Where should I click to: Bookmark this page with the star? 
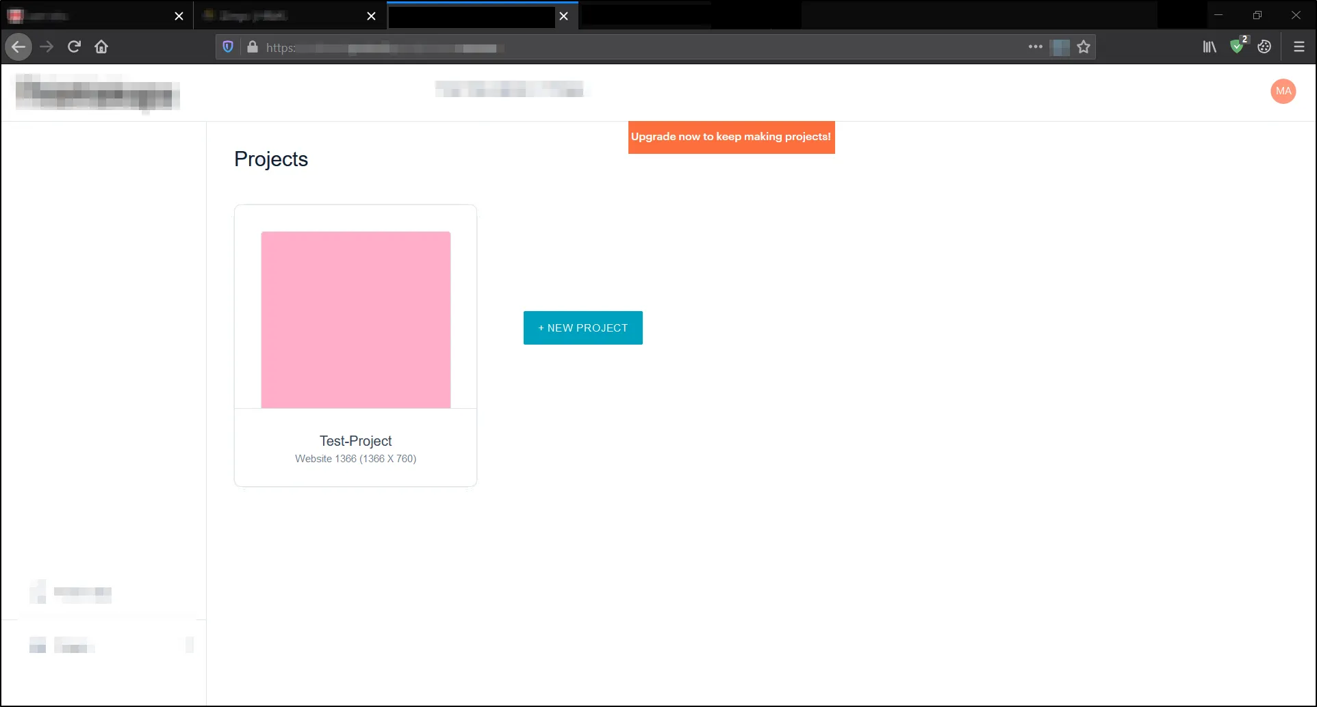[1083, 47]
